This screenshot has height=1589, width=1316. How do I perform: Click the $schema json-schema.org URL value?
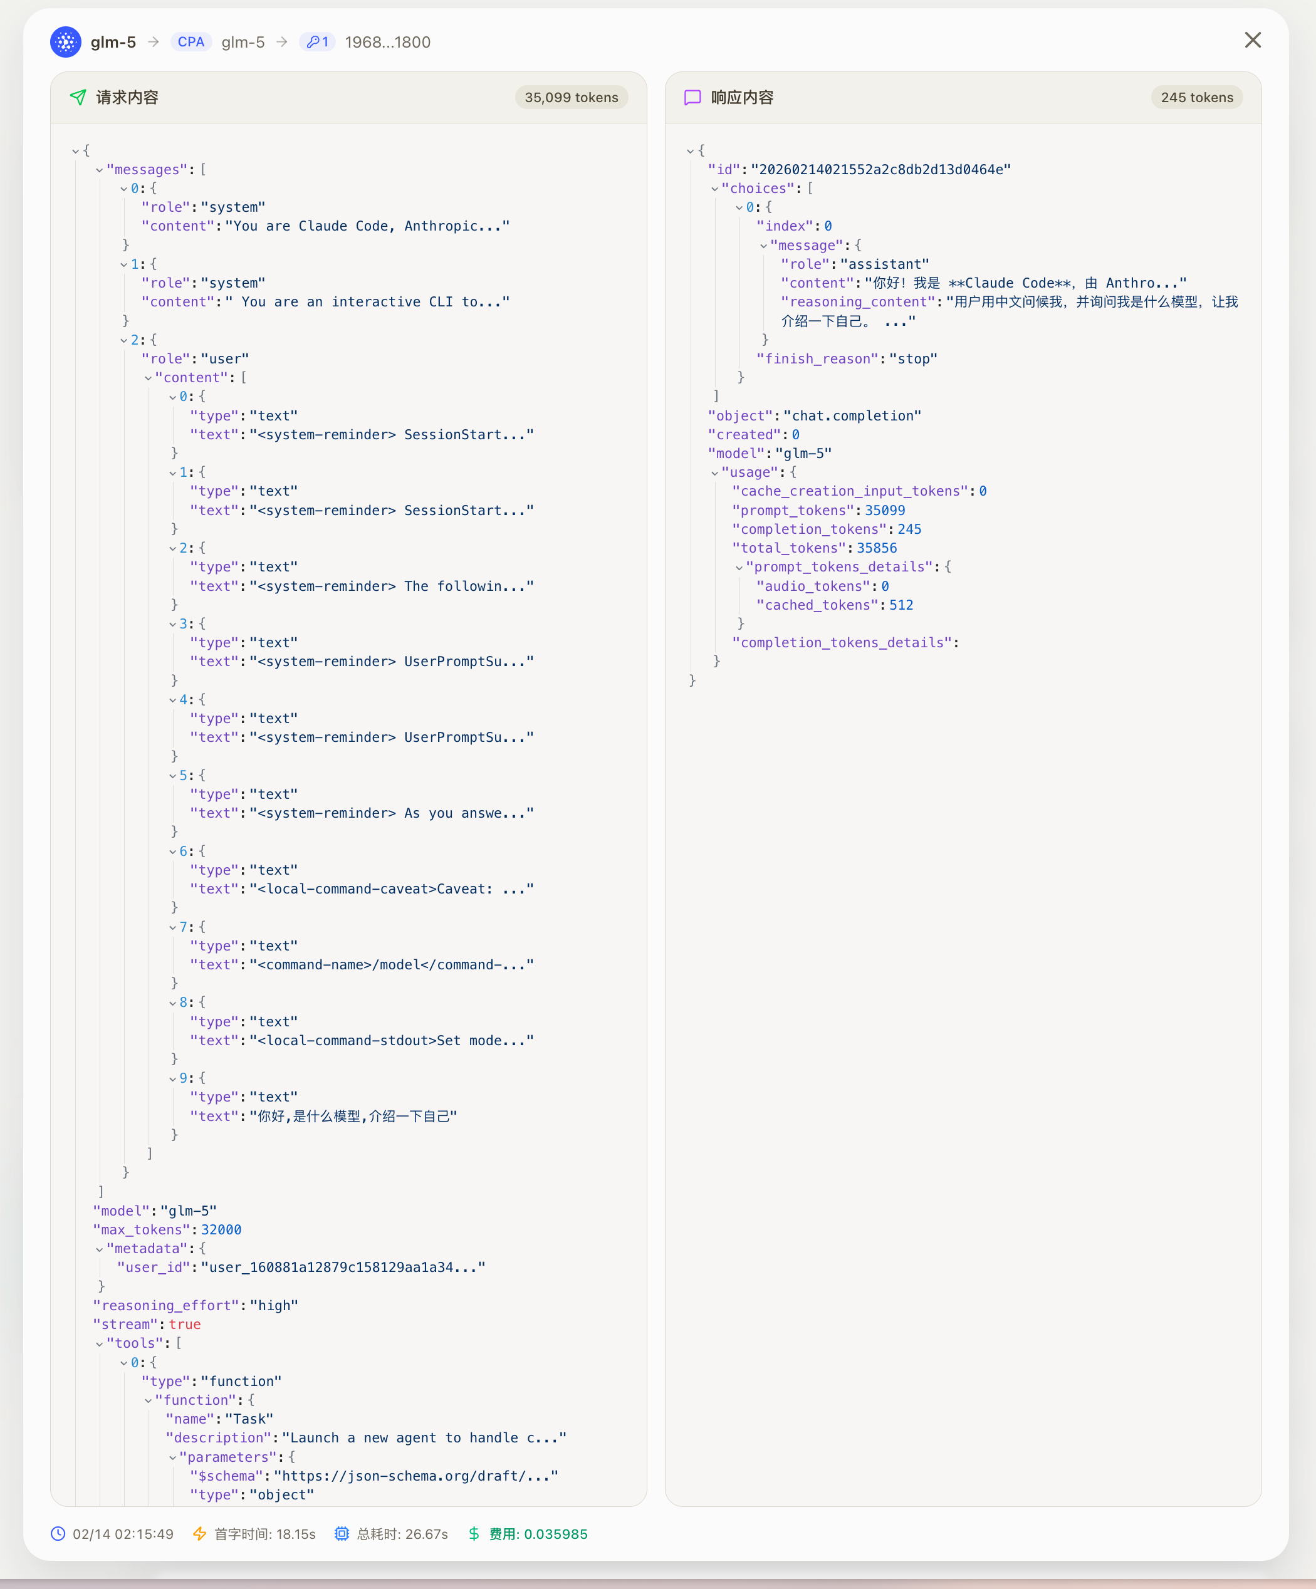[415, 1476]
